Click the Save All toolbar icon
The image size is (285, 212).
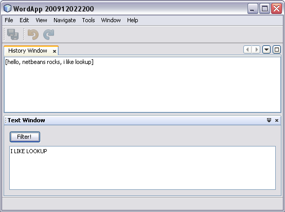pos(13,34)
